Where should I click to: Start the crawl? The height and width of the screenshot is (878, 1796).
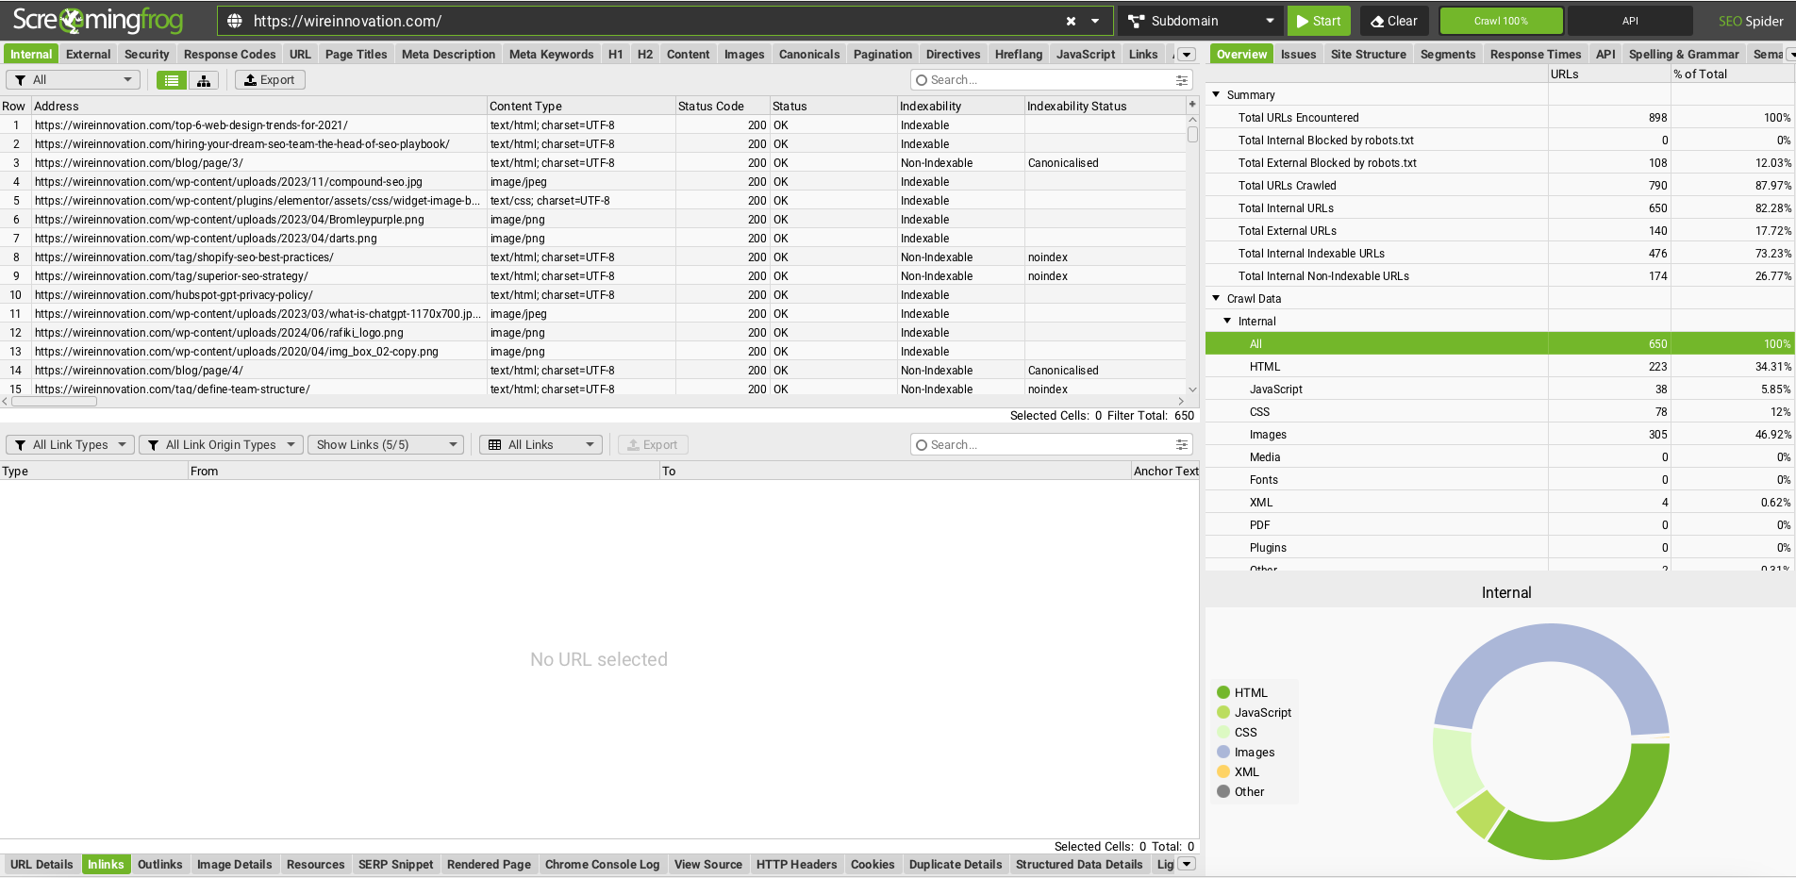[x=1319, y=21]
